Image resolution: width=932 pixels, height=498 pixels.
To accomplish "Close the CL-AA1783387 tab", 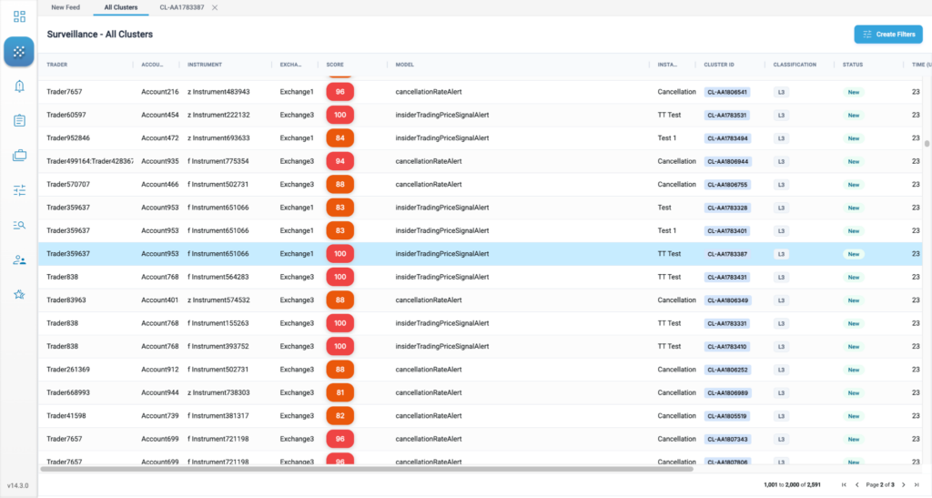I will click(x=215, y=7).
